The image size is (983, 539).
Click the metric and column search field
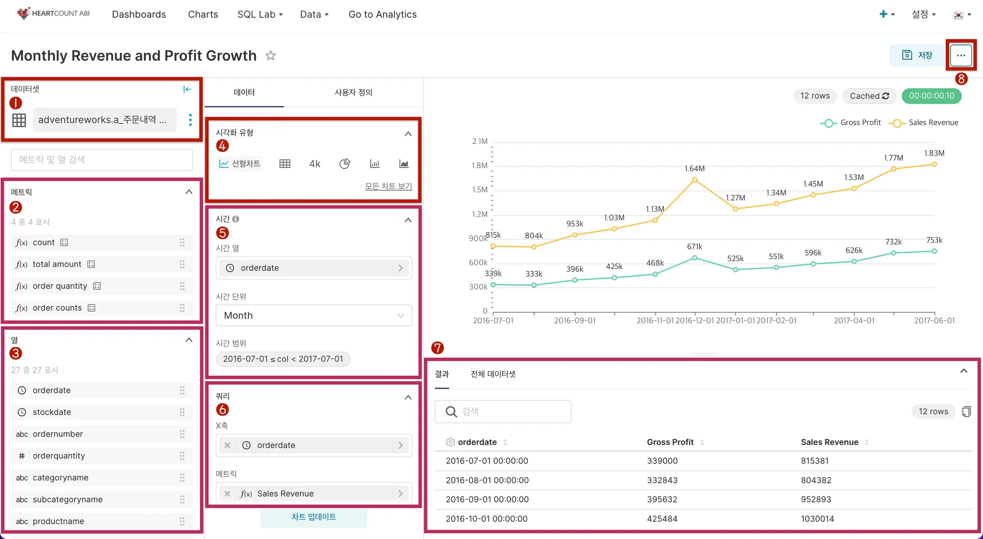(x=102, y=160)
